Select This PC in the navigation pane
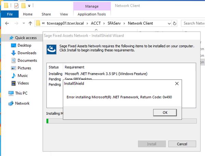This screenshot has width=205, height=156. point(21,93)
